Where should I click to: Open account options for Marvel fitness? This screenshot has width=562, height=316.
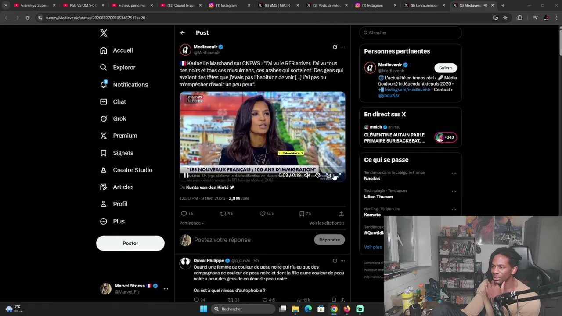pyautogui.click(x=166, y=289)
